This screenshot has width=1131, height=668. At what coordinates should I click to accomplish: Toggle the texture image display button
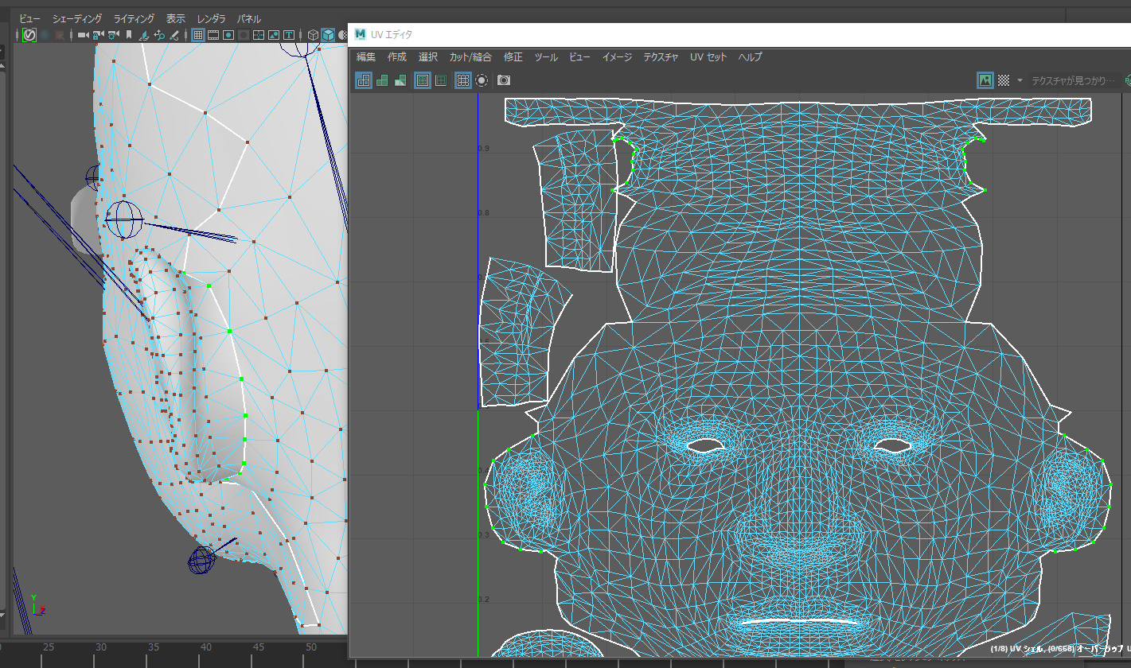pos(985,80)
